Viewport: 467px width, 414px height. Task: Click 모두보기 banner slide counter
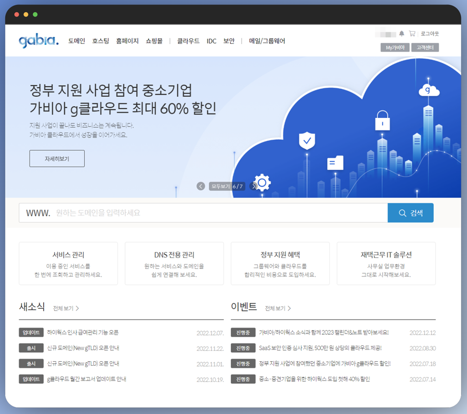coord(227,186)
